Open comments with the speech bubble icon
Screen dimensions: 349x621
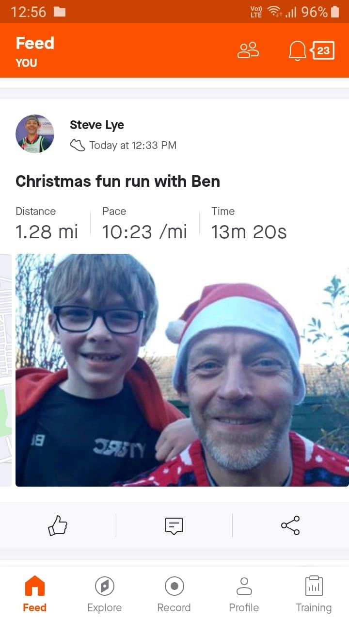tap(174, 525)
